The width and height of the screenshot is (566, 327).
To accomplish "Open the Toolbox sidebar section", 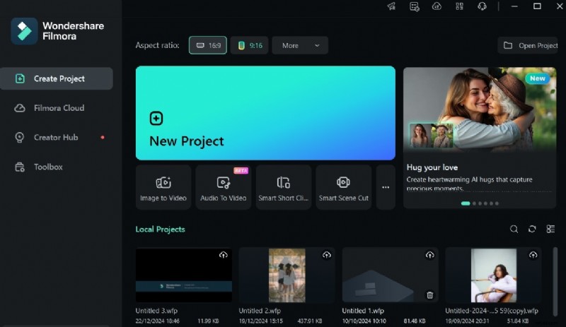I will click(x=48, y=167).
